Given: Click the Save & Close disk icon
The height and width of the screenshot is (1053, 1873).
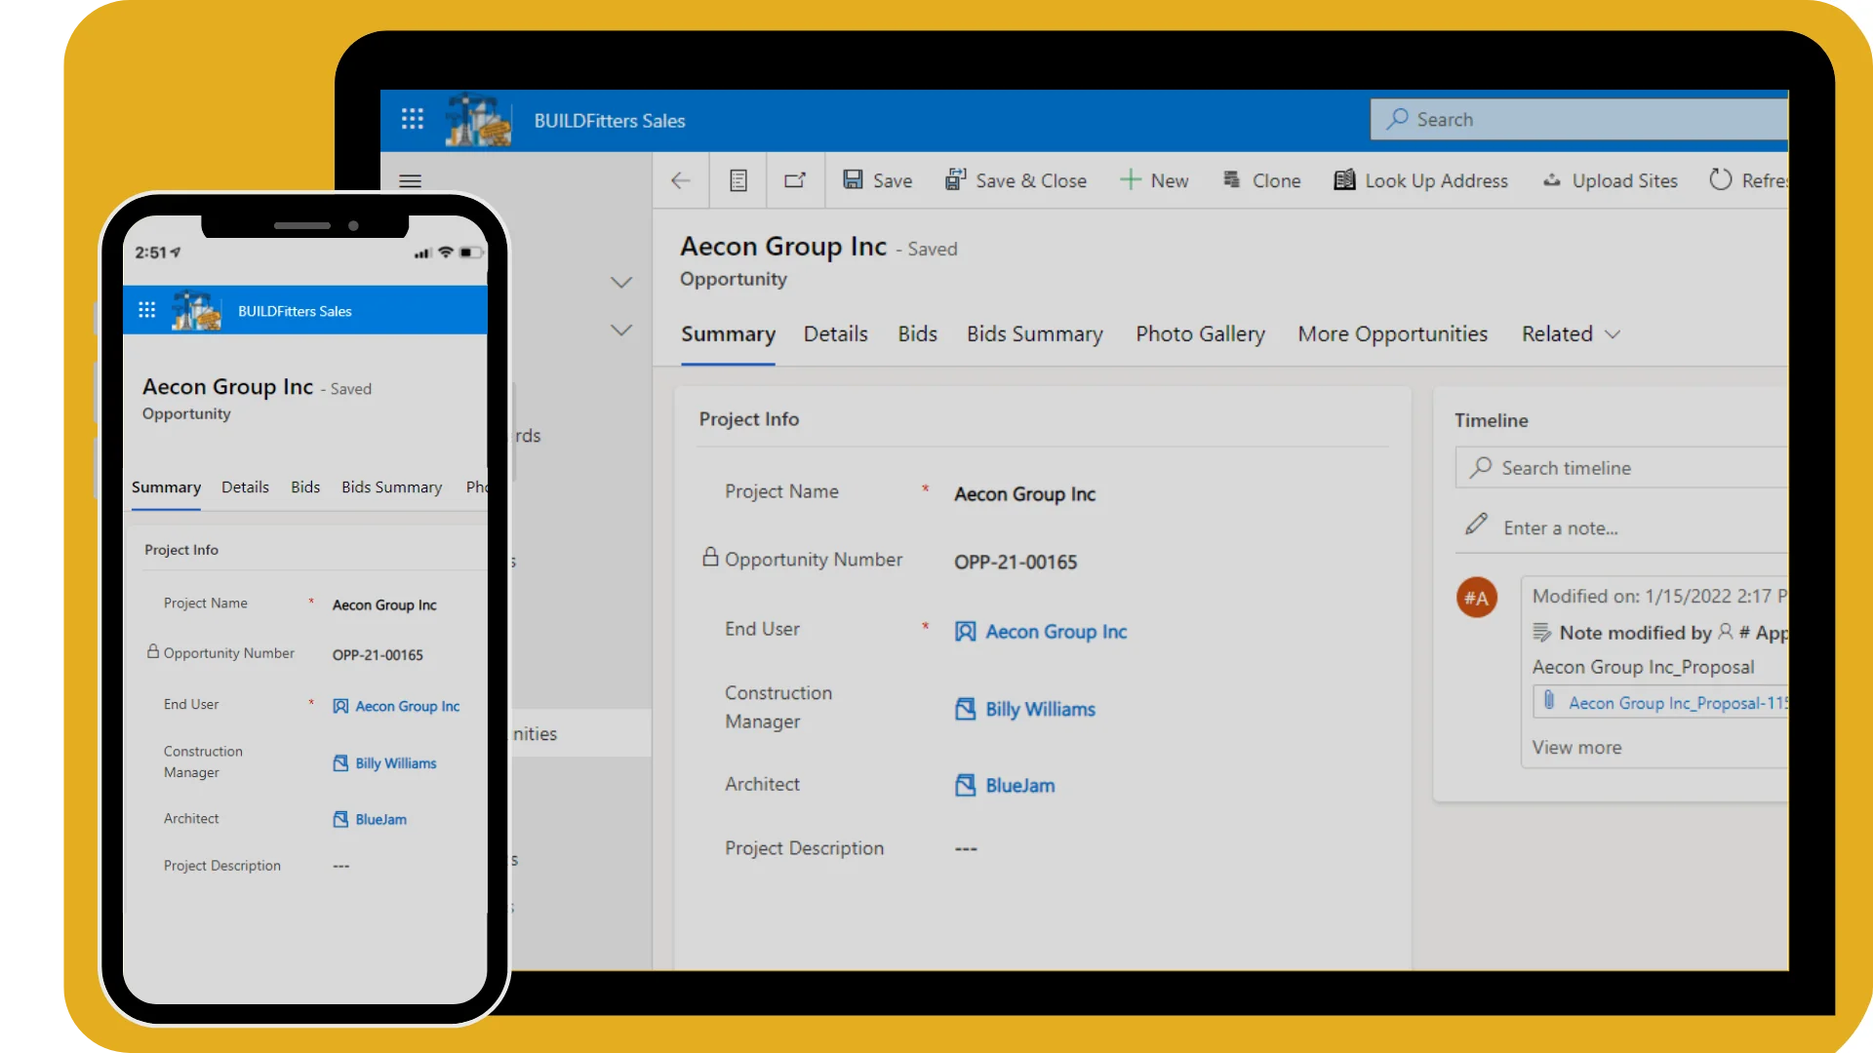Looking at the screenshot, I should point(955,179).
